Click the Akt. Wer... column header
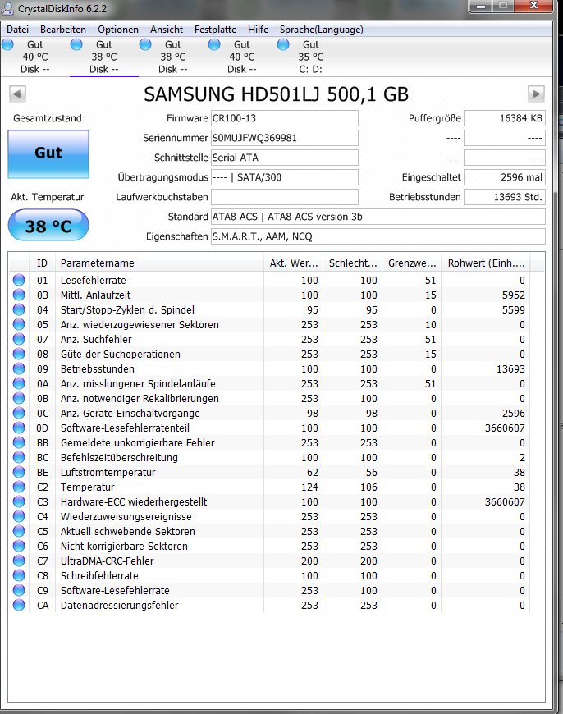Screen dimensions: 563x714 click(x=293, y=263)
